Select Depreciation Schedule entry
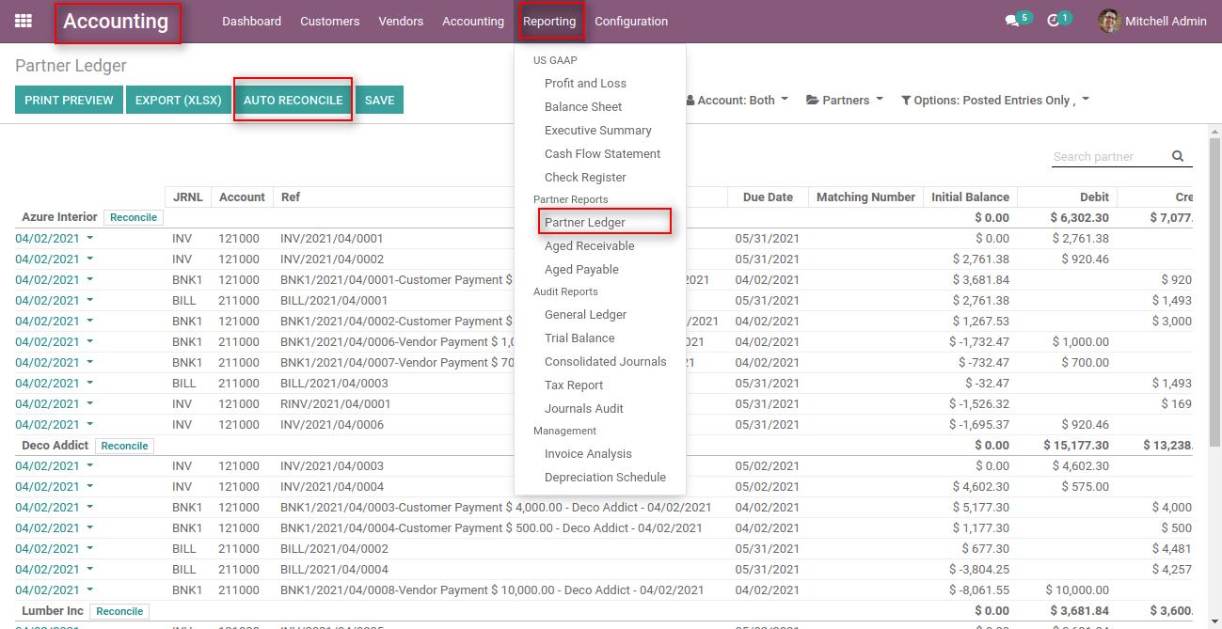 605,477
